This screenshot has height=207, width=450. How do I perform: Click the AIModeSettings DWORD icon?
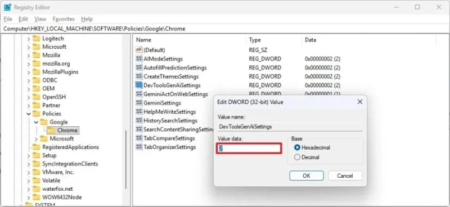point(139,59)
